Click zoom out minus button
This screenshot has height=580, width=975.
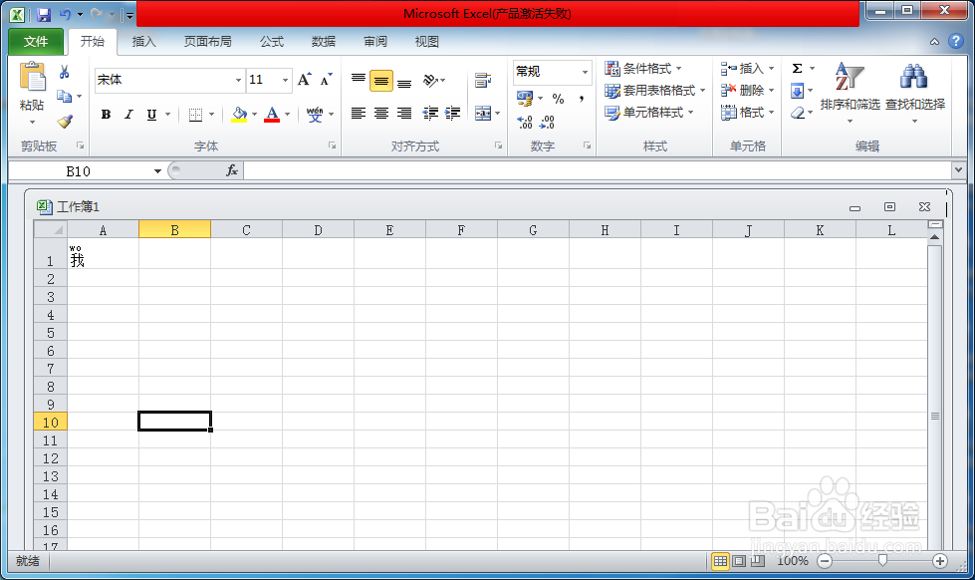click(x=826, y=561)
